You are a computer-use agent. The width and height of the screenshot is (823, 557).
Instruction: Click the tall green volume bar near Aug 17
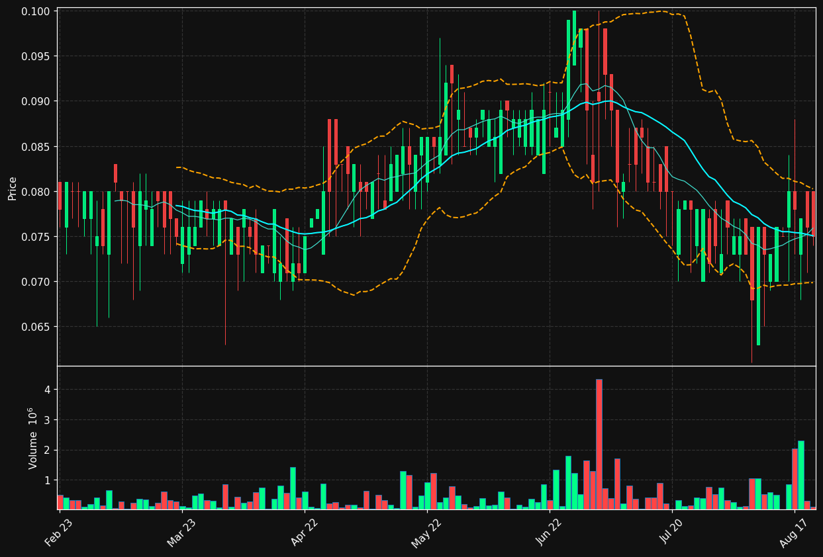coord(801,475)
